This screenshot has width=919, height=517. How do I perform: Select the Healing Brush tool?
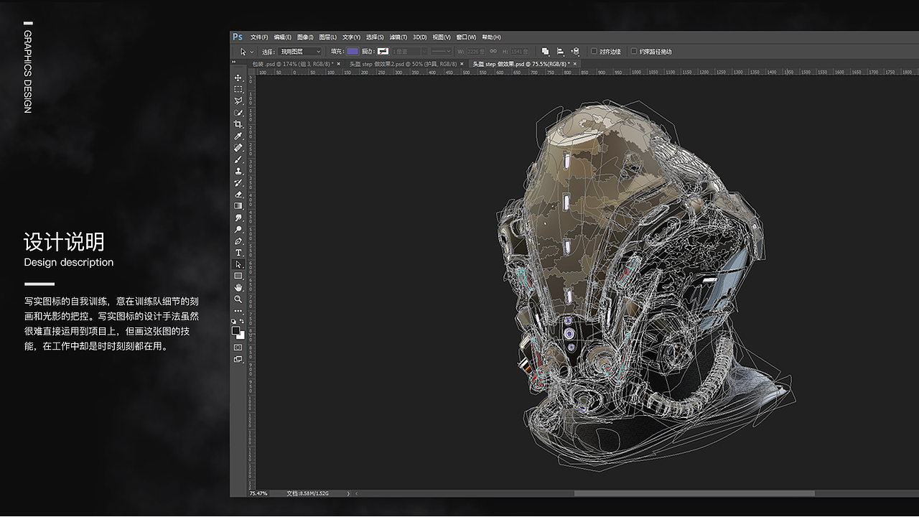[x=238, y=148]
